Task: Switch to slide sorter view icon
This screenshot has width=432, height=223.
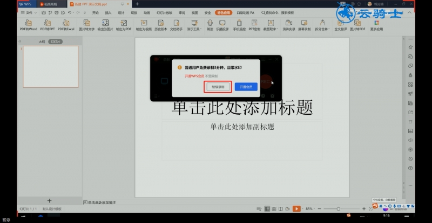Action: pos(274,209)
